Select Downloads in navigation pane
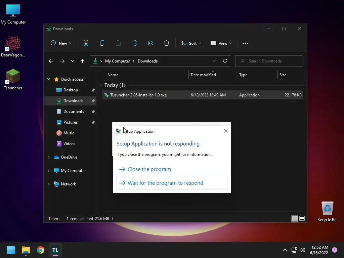Viewport: 344px width, 258px height. 70,101
